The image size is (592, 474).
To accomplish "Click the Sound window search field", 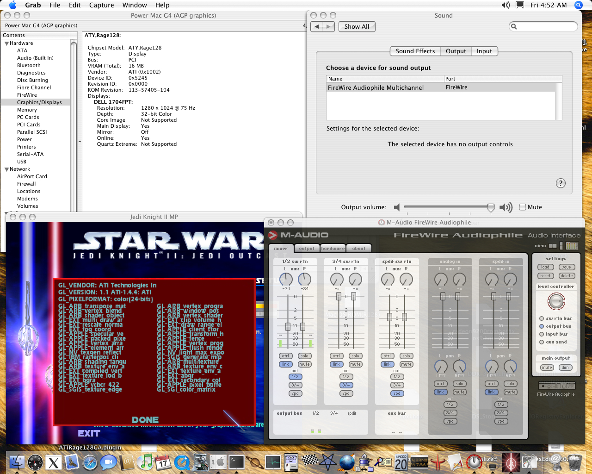I will [543, 26].
